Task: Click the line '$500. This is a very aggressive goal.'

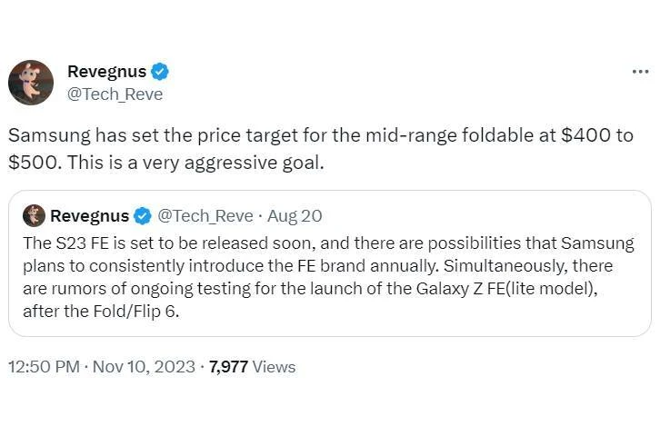Action: pyautogui.click(x=165, y=163)
